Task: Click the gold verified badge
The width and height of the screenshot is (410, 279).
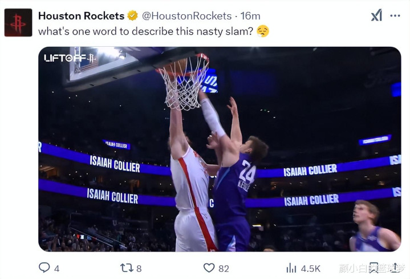Action: (x=132, y=16)
